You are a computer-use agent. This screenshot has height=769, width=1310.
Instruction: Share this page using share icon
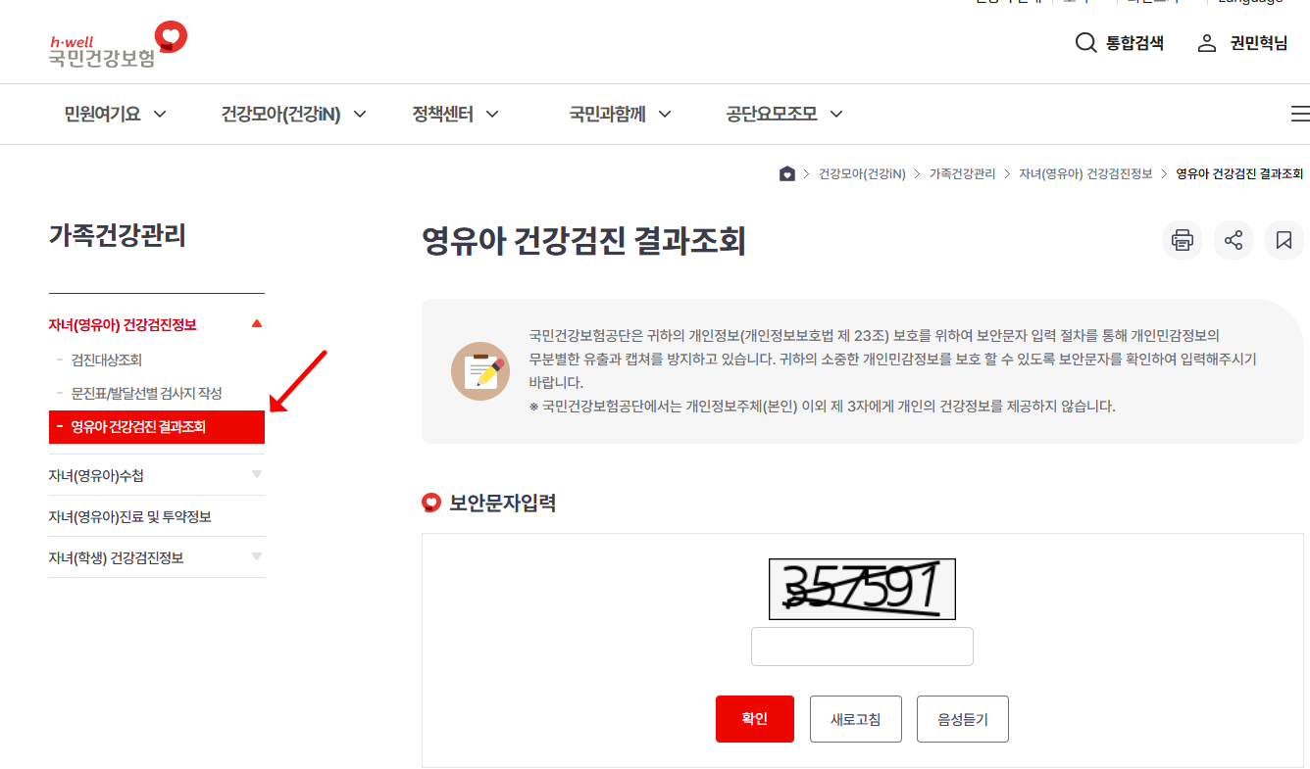point(1234,240)
